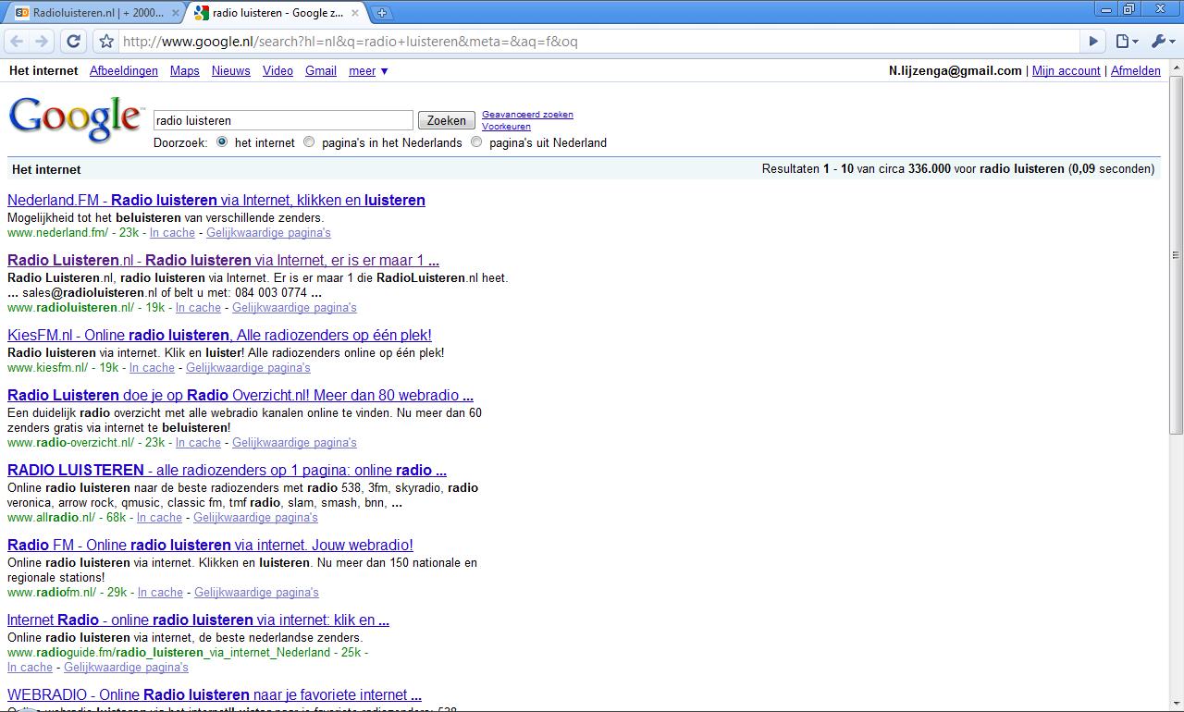The height and width of the screenshot is (712, 1184).
Task: Open a new tab with the plus button
Action: (382, 13)
